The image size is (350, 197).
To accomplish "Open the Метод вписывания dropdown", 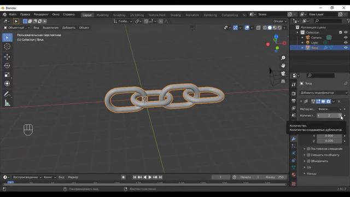I will click(x=329, y=109).
